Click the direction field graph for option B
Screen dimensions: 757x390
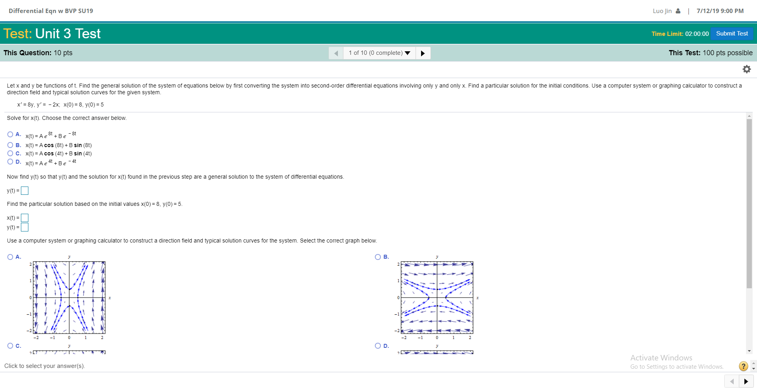tap(437, 298)
